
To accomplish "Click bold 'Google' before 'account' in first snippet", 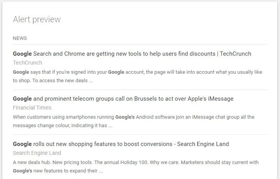I will pyautogui.click(x=118, y=72).
